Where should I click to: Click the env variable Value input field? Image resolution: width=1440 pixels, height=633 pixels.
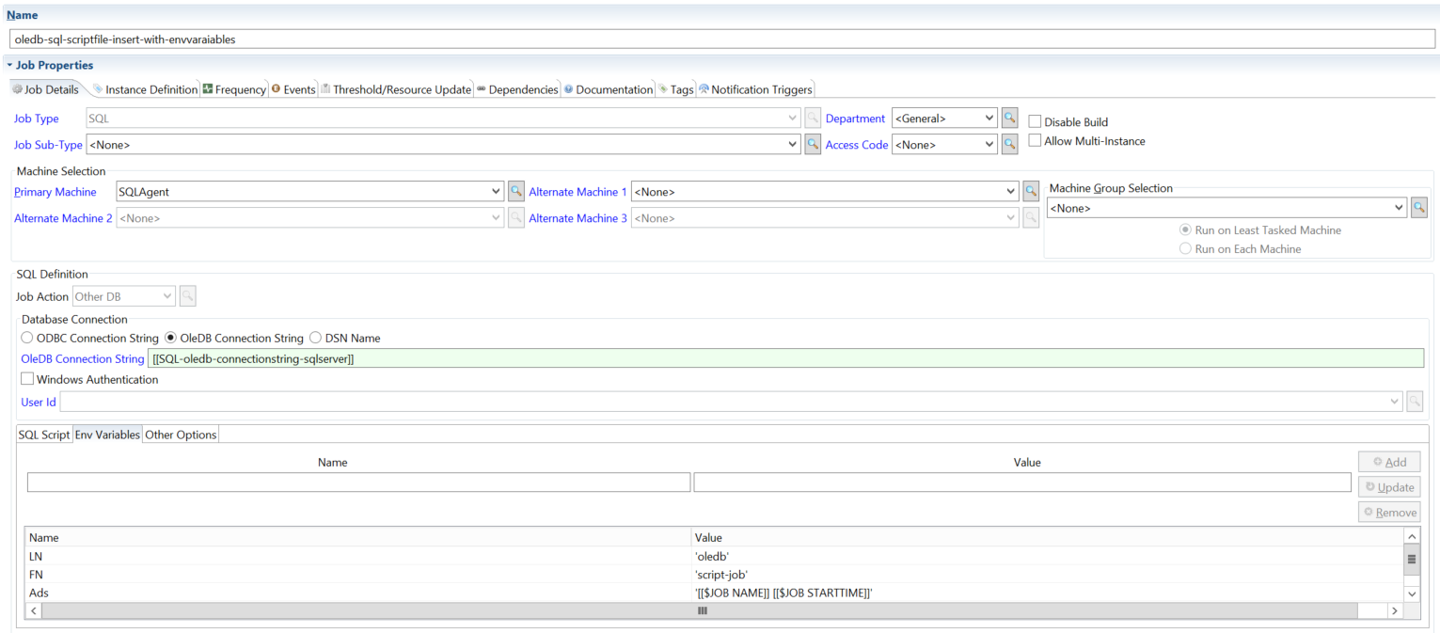click(x=1022, y=483)
